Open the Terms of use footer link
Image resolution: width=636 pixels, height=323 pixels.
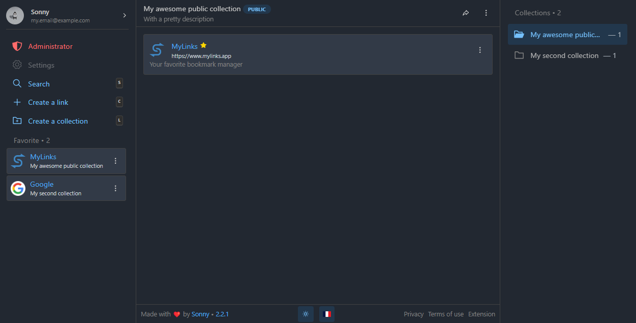445,314
